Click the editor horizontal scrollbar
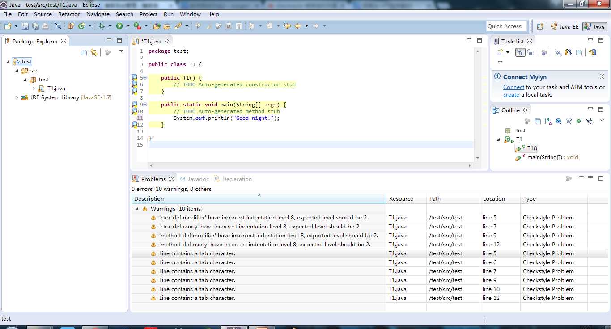Image resolution: width=611 pixels, height=329 pixels. pyautogui.click(x=310, y=165)
